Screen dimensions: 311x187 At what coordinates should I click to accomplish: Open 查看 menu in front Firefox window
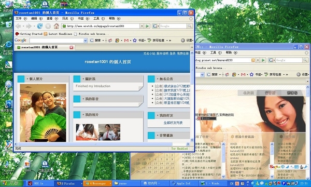[x=52, y=19]
